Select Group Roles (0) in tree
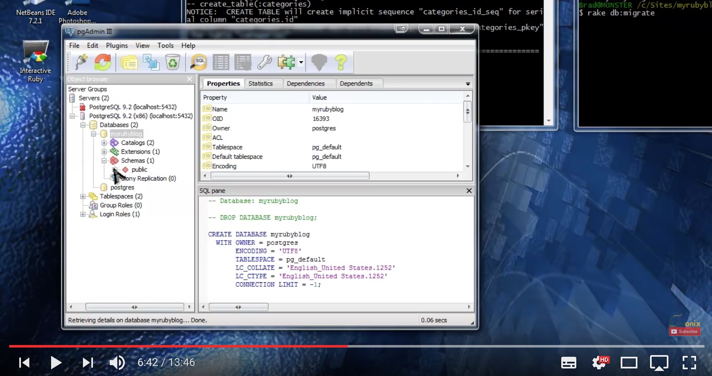712x376 pixels. [121, 205]
